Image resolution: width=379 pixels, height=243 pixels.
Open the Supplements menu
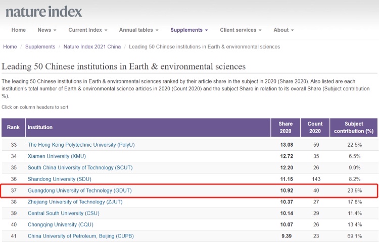pyautogui.click(x=189, y=30)
